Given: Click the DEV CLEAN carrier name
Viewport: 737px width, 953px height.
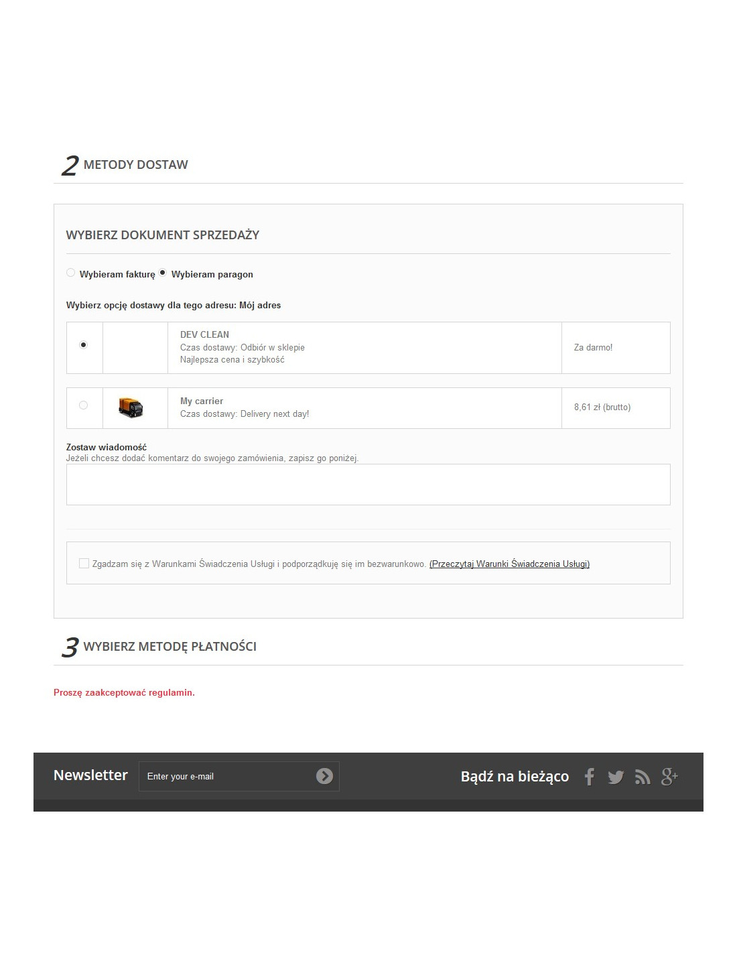Looking at the screenshot, I should [204, 334].
